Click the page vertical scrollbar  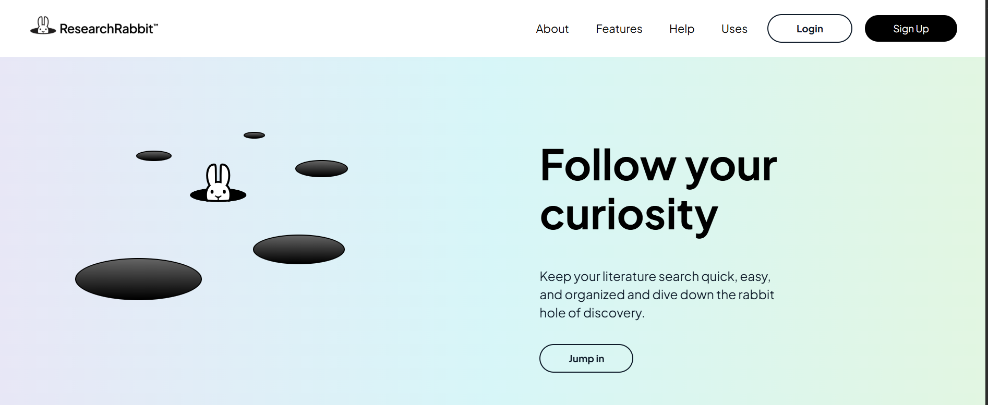[986, 202]
